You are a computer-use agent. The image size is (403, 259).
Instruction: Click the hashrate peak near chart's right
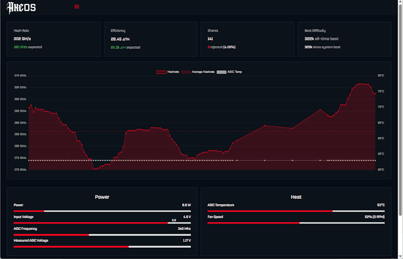pos(363,84)
